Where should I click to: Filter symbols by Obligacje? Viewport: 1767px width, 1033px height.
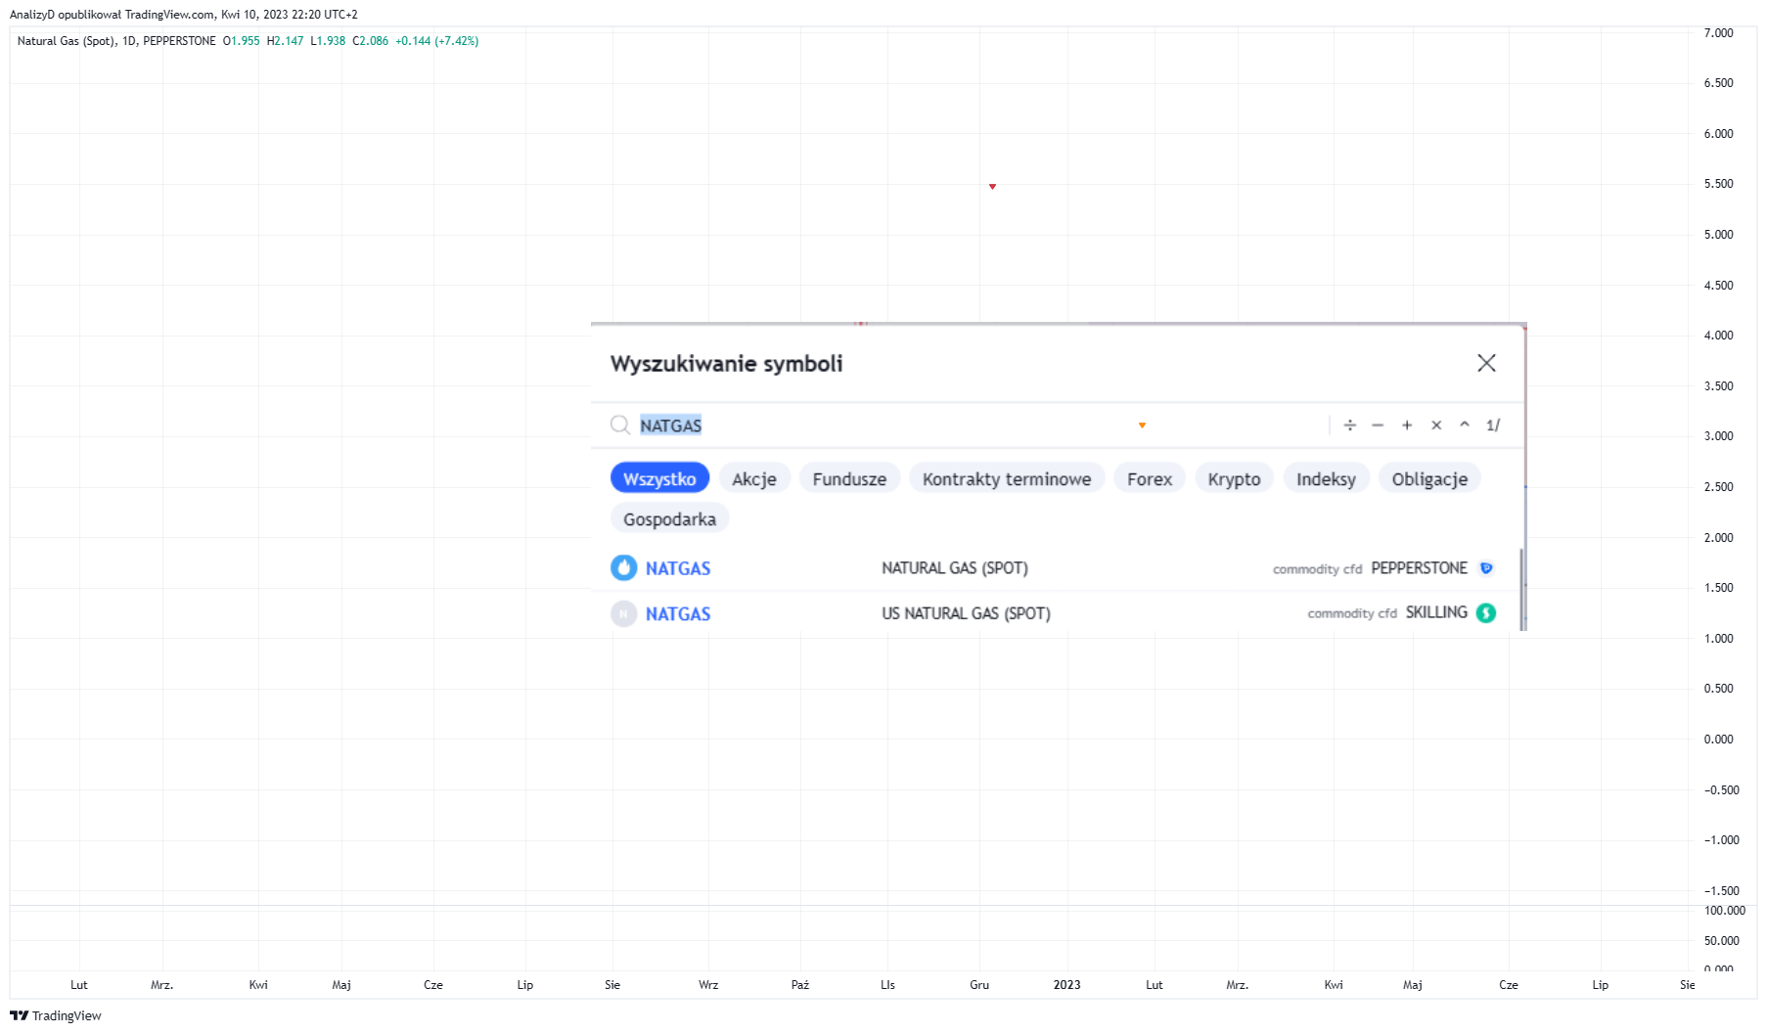tap(1429, 478)
